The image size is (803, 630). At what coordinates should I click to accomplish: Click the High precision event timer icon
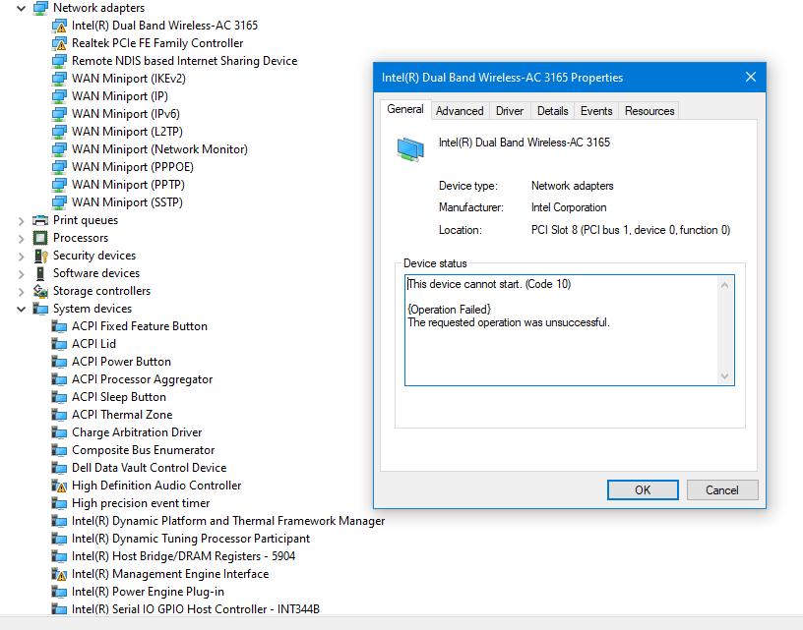[59, 503]
